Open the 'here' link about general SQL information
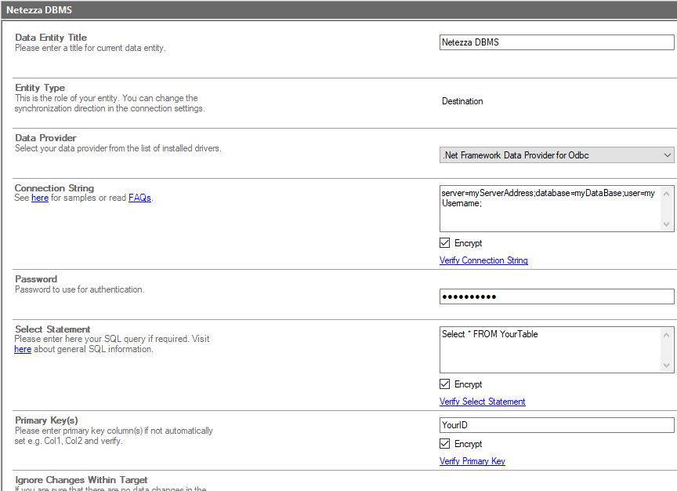This screenshot has width=677, height=491. tap(23, 349)
